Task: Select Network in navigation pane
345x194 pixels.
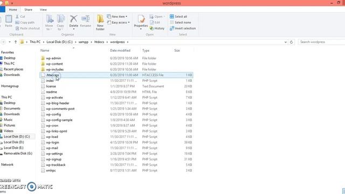Action: pyautogui.click(x=7, y=164)
